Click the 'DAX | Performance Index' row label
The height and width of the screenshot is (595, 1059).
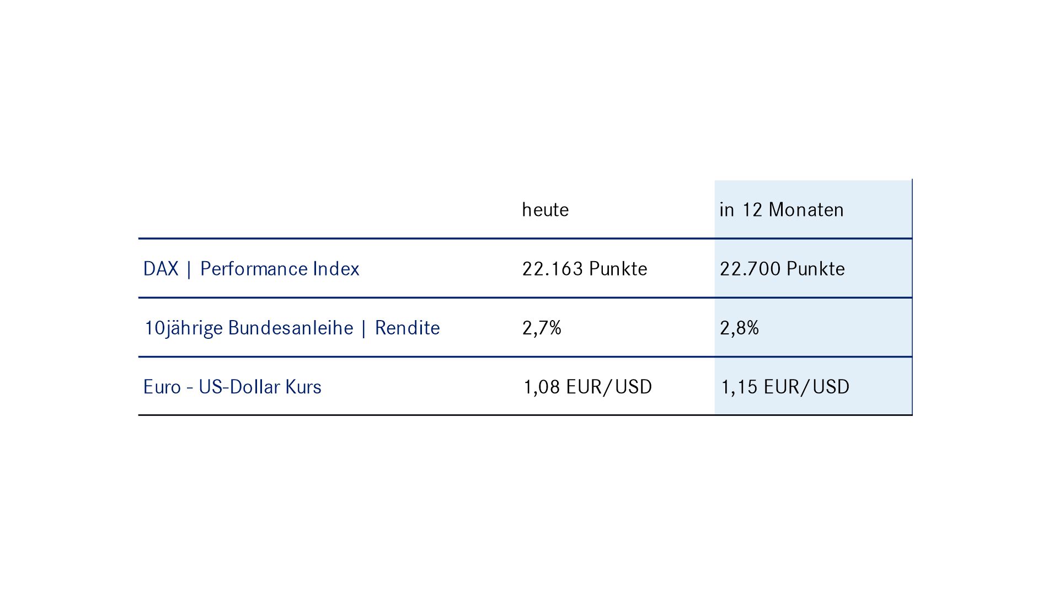[251, 269]
